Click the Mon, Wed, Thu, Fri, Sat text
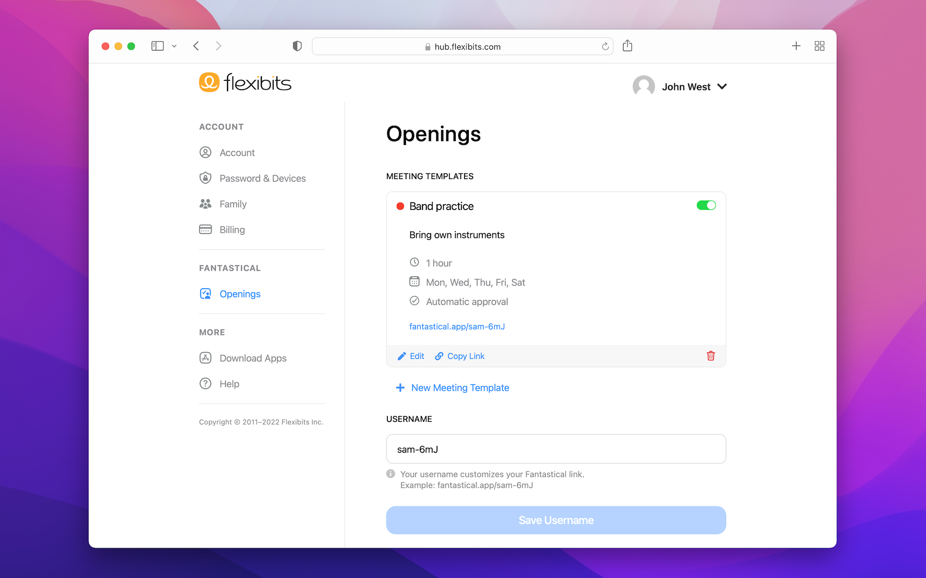926x578 pixels. 476,283
